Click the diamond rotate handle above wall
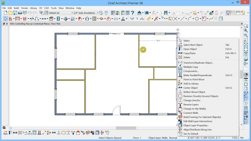This screenshot has width=251, height=141. (178, 30)
